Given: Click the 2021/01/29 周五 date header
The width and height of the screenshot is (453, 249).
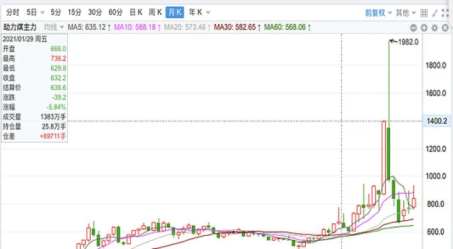Looking at the screenshot, I should click(25, 39).
